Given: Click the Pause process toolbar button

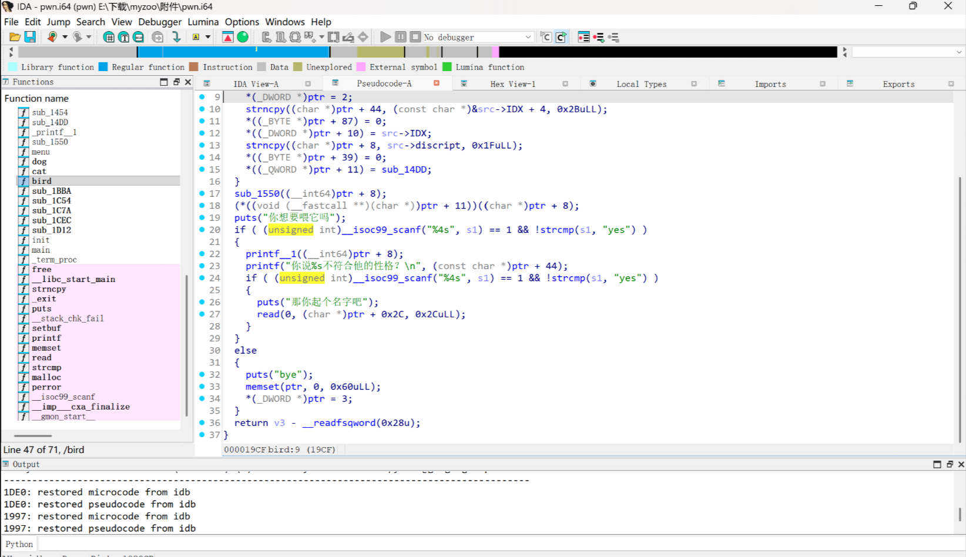Looking at the screenshot, I should 400,37.
